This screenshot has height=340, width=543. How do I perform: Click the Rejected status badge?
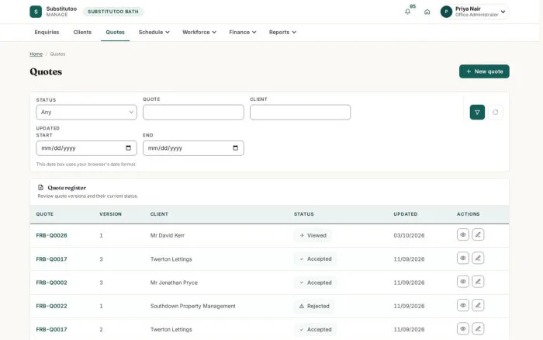(314, 306)
